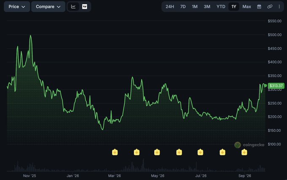Click the $150.00 axis label
Viewport: 287px width, 180px height.
(x=275, y=131)
